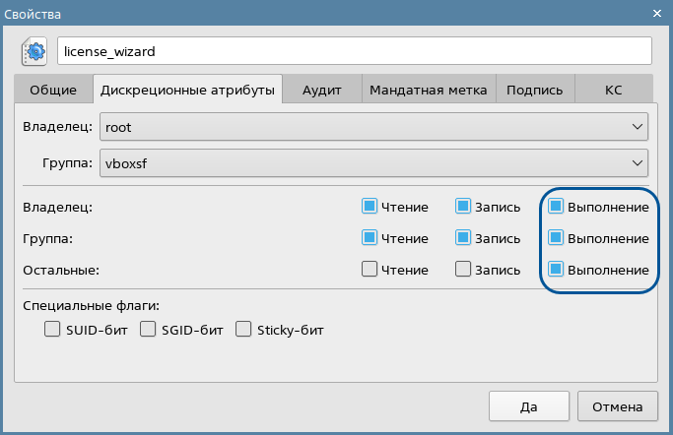Screen dimensions: 673x435
Task: Enable Остальные Запись permission checkbox
Action: click(463, 269)
